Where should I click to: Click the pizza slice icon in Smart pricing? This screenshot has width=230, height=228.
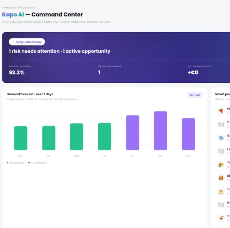(221, 111)
